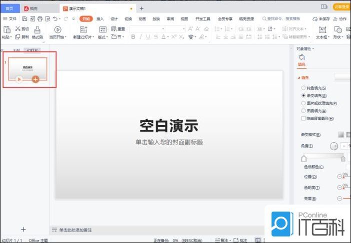Screen dimensions: 351x243
Task: Click the cut (剪切) scissors icon
Action: point(18,29)
